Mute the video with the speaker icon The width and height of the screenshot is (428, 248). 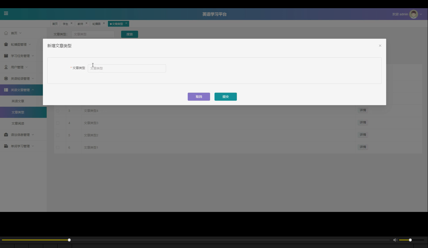point(395,240)
